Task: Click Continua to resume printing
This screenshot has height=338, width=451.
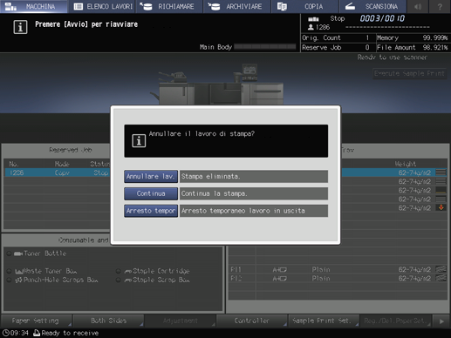Action: [x=151, y=193]
